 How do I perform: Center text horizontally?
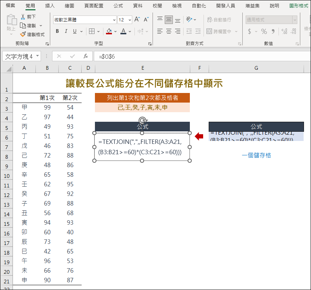coord(169,31)
